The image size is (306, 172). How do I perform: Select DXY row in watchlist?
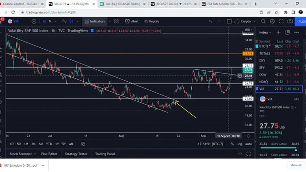point(279,61)
